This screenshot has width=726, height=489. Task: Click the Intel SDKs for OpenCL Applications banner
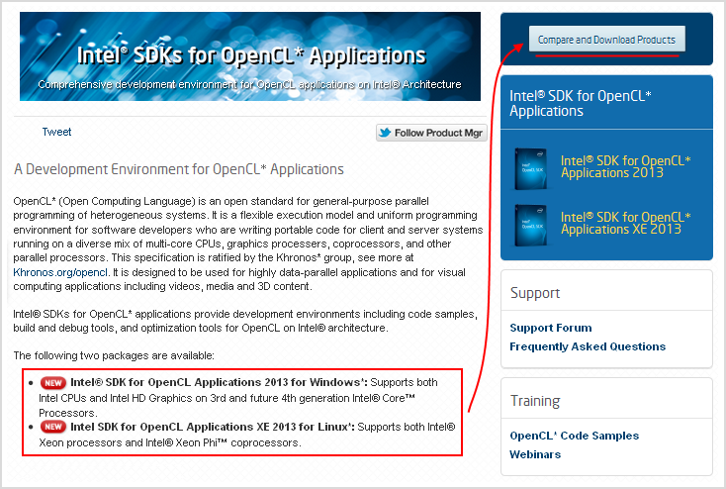pos(250,56)
